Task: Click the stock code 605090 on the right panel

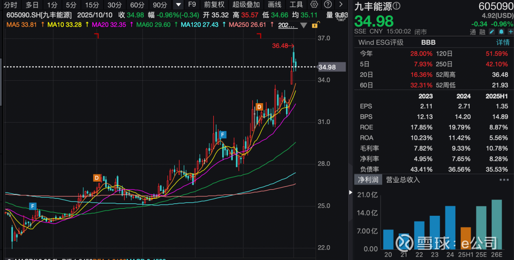Action: [496, 7]
